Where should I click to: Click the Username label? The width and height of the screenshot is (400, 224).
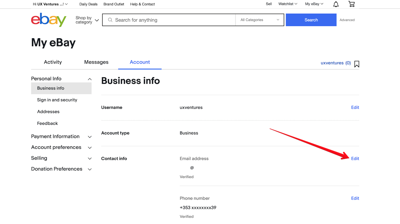pyautogui.click(x=112, y=107)
